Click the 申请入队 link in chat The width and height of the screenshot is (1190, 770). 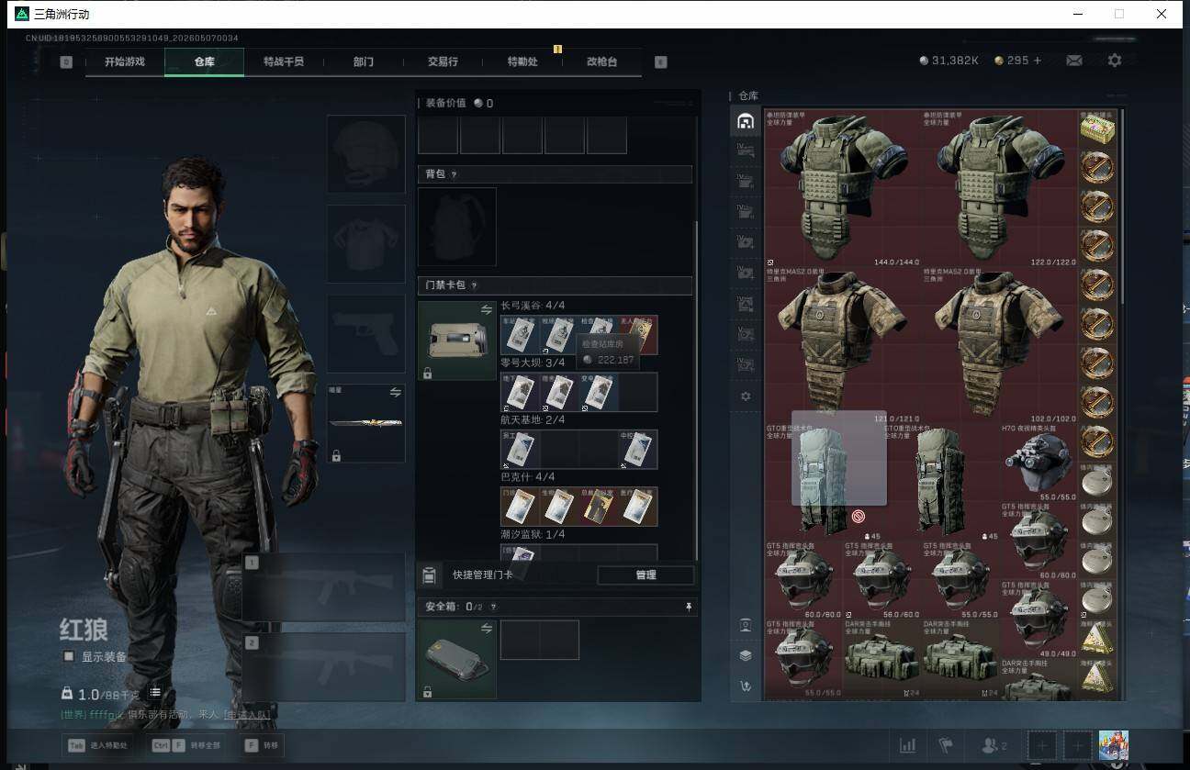(x=247, y=714)
